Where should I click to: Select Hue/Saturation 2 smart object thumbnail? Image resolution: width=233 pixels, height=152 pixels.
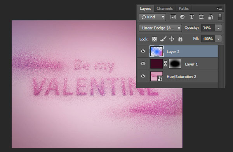pos(156,76)
